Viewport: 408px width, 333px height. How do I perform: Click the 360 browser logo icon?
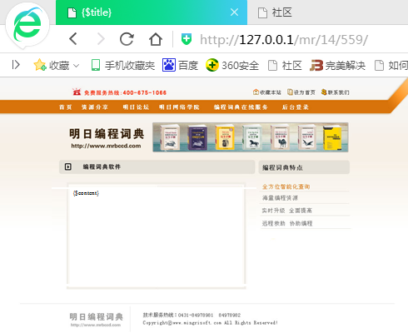coord(27,26)
